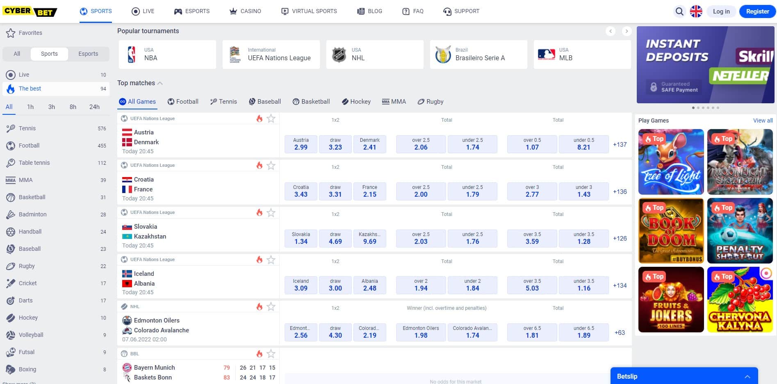
Task: Click the Instant Deposits promo banner
Action: click(706, 65)
